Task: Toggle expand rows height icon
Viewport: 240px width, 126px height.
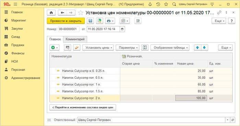Action: (x=145, y=48)
